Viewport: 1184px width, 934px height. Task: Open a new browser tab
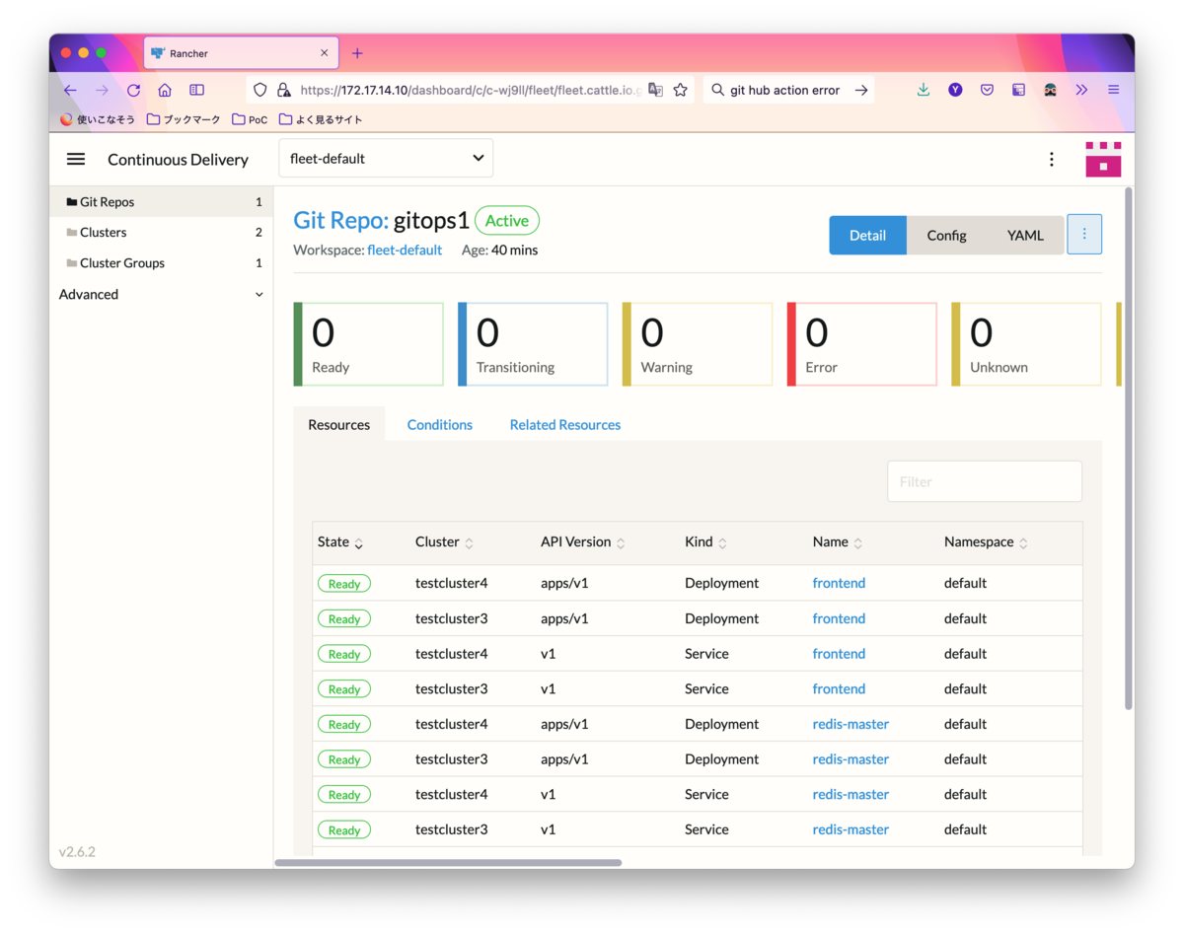[357, 53]
